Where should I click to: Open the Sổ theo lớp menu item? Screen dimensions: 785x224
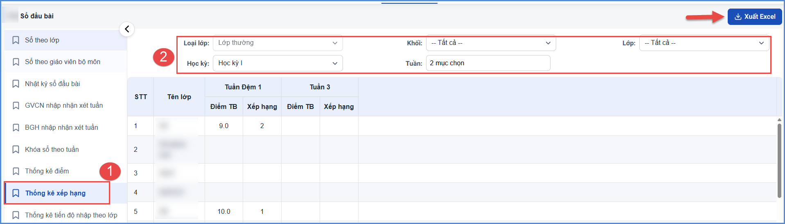click(65, 40)
